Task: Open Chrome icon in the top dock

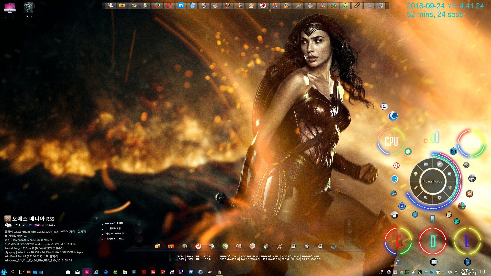Action: tap(134, 5)
